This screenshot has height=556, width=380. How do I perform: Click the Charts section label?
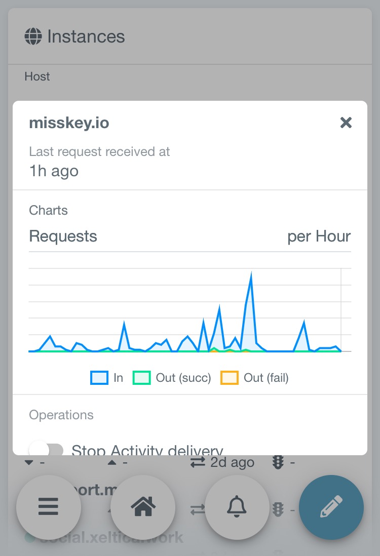[x=48, y=210]
